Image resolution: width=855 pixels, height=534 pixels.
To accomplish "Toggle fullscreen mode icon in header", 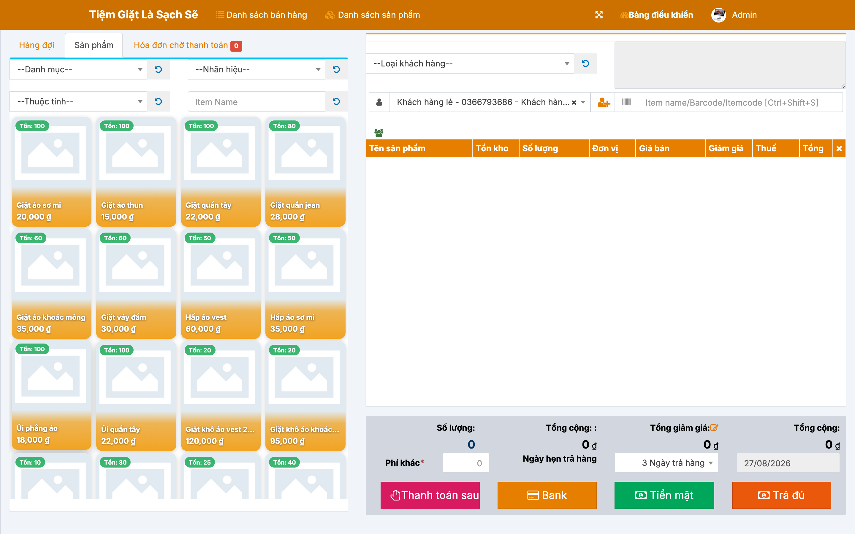I will [x=599, y=15].
